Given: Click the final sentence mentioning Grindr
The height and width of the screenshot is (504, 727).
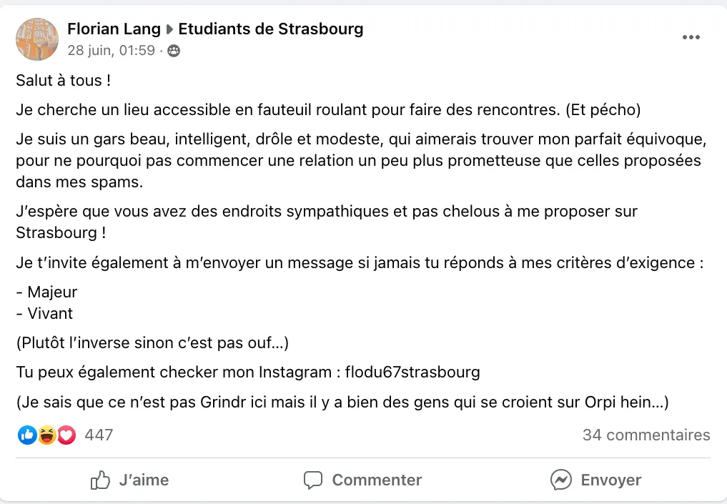Looking at the screenshot, I should [342, 402].
